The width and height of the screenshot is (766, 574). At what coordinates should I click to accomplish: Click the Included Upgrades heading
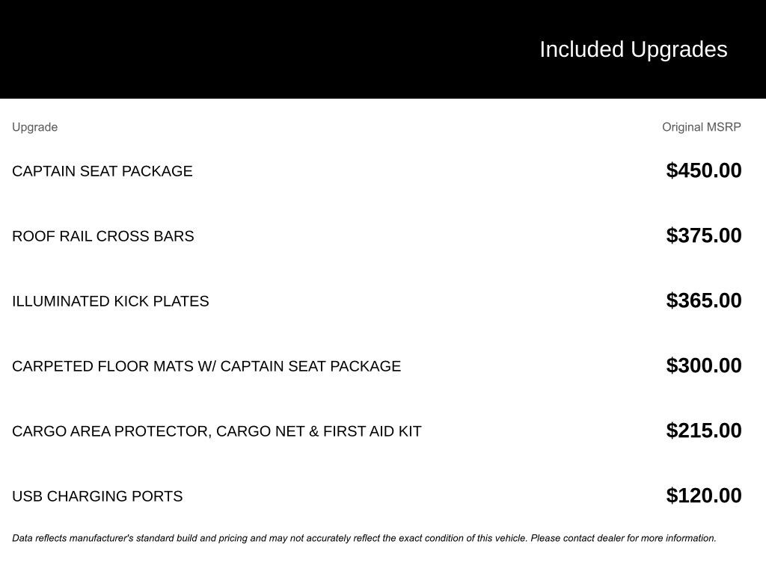coord(633,49)
